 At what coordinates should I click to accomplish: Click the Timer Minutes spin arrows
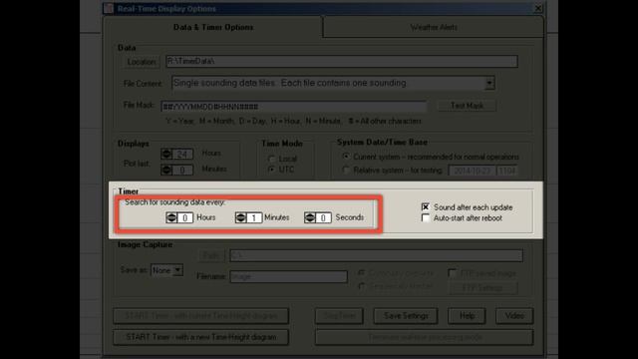[240, 217]
